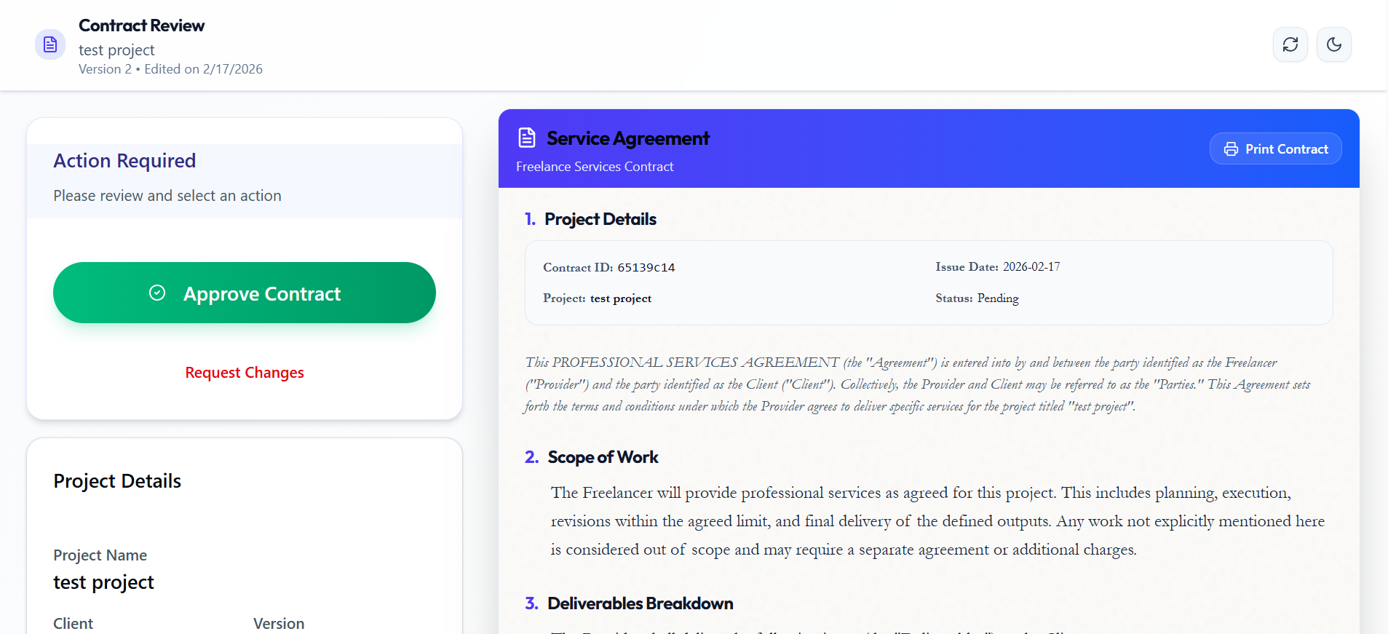
Task: Click the purple document icon beside Contract Review
Action: click(x=49, y=44)
